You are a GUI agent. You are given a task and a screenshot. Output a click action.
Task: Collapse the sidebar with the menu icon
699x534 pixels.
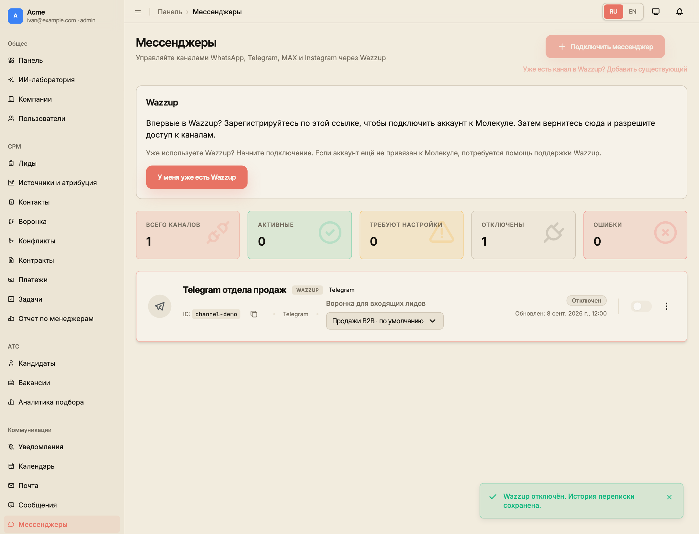pos(138,12)
